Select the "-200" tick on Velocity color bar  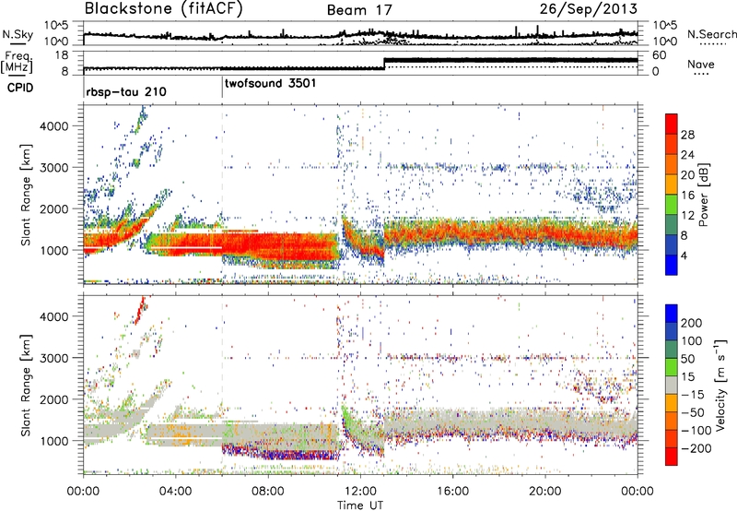click(x=696, y=448)
